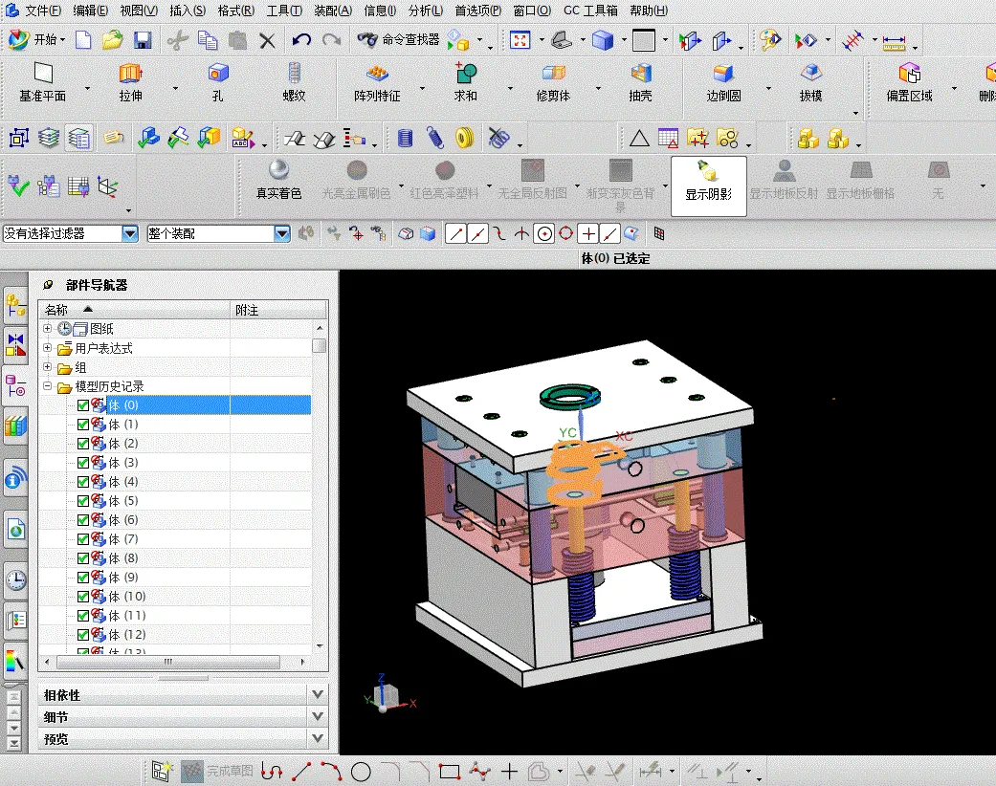Select the 体 (4) tree row
Image resolution: width=996 pixels, height=786 pixels.
175,482
